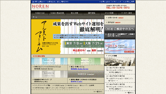Click the CMSをご検討中の方へ banner
This screenshot has width=166, height=94.
tap(120, 32)
